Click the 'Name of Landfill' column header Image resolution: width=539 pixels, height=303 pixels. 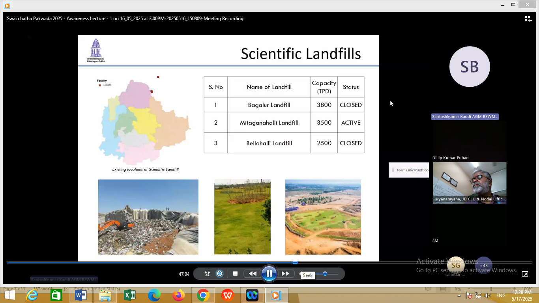point(269,87)
